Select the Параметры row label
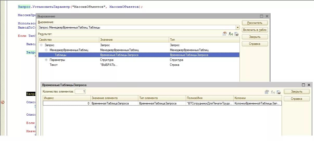 [x=57, y=60]
